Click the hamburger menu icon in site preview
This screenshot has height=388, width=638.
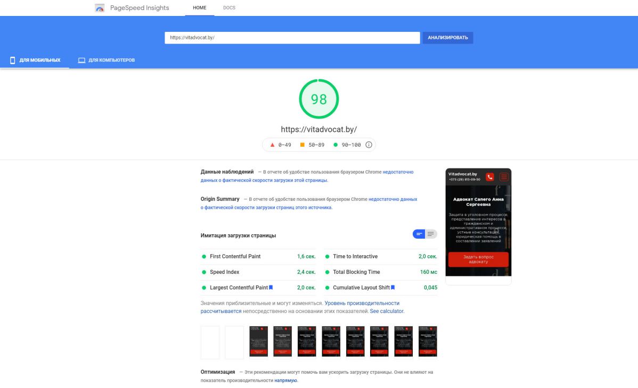(x=504, y=176)
